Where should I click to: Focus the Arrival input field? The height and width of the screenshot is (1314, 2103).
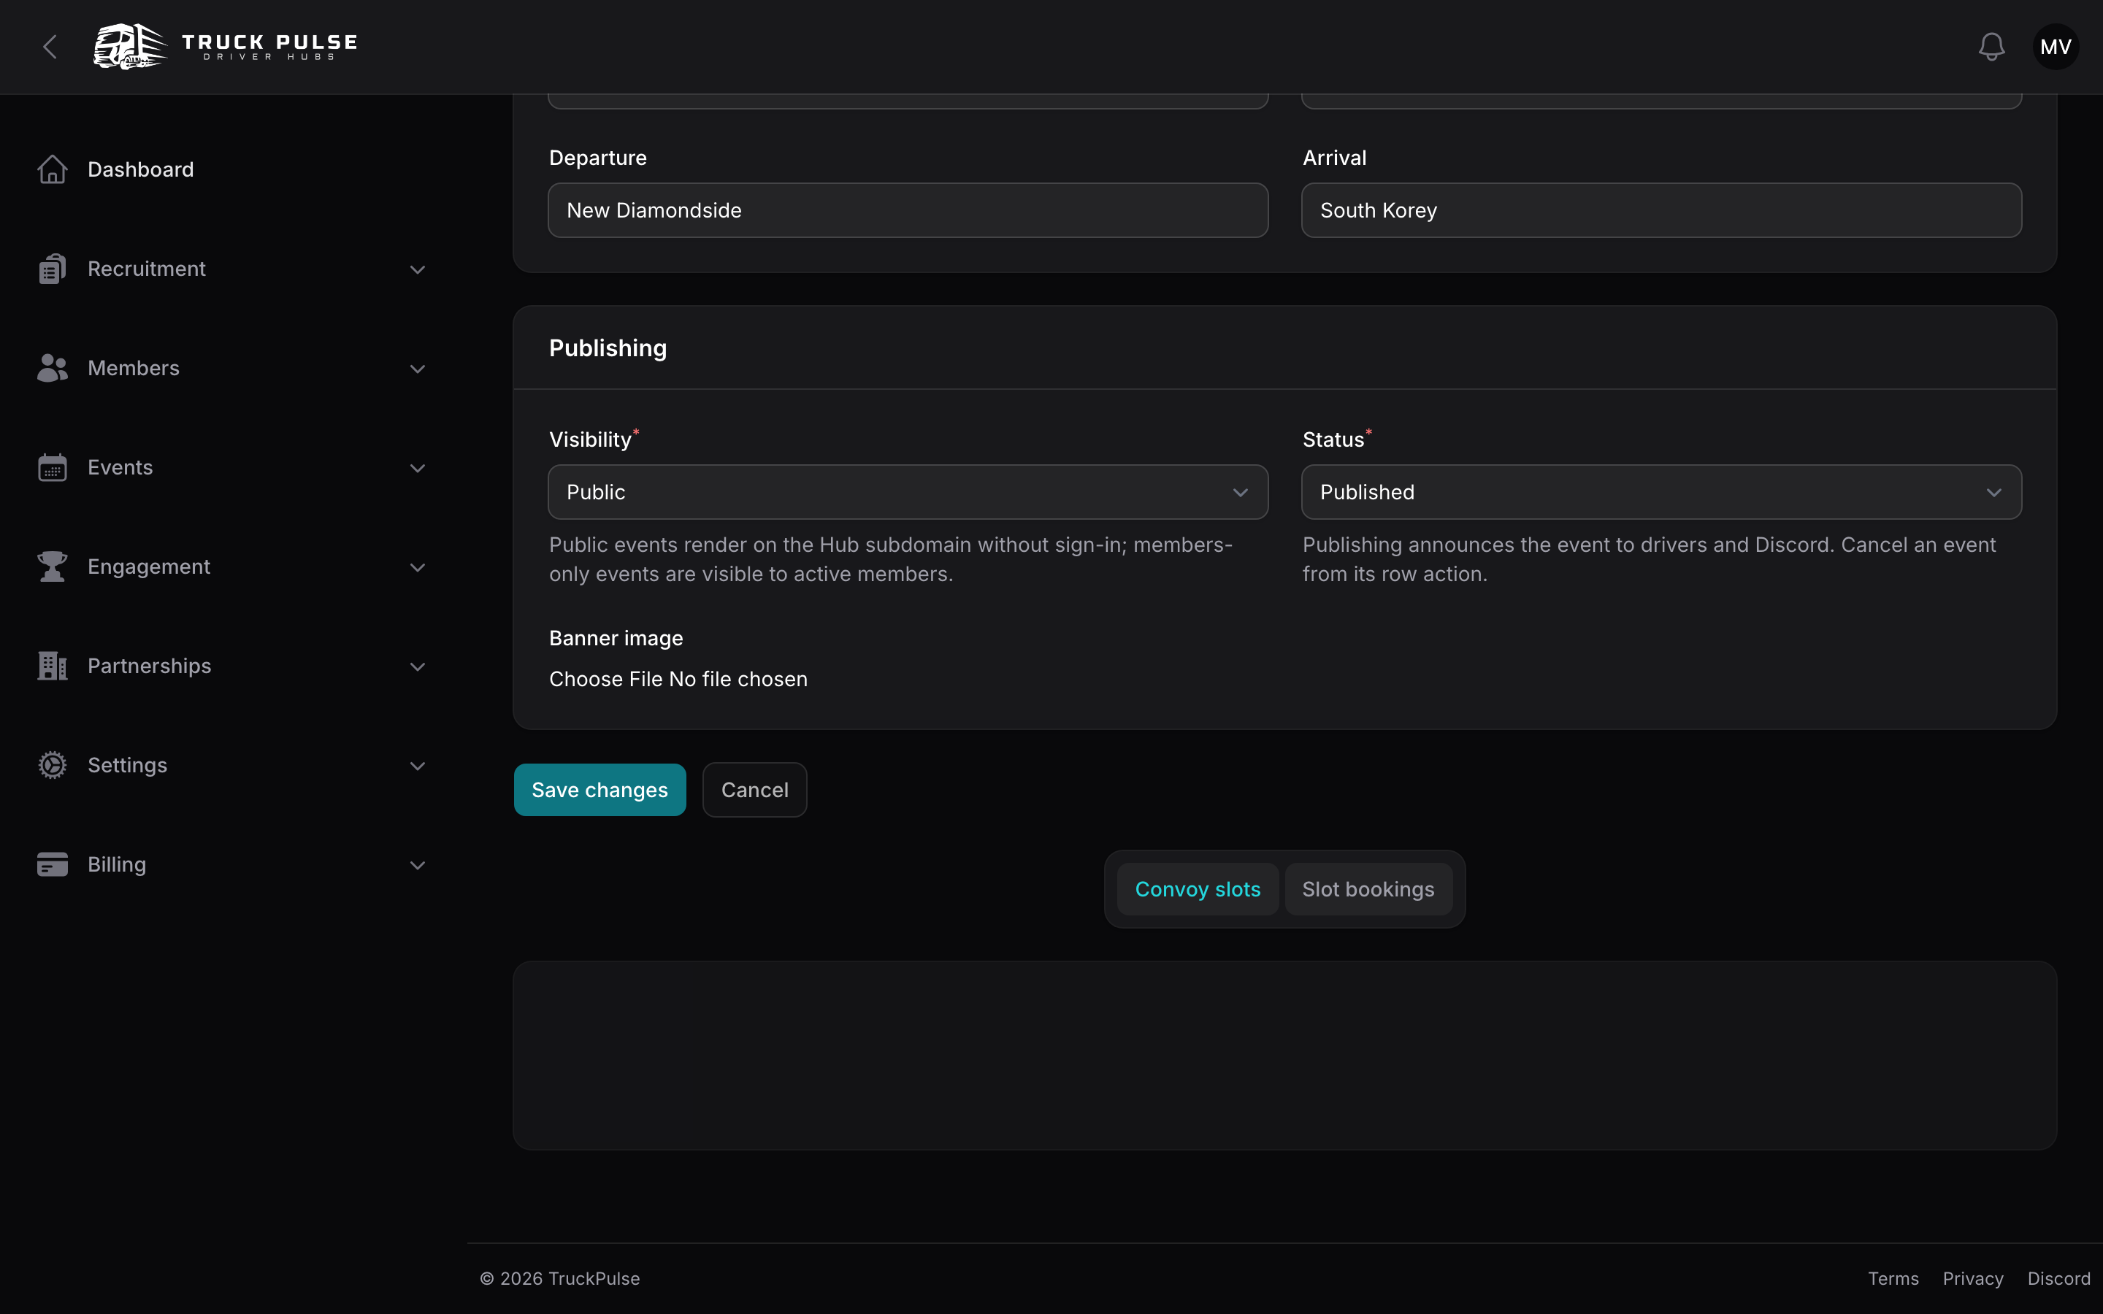pyautogui.click(x=1660, y=210)
